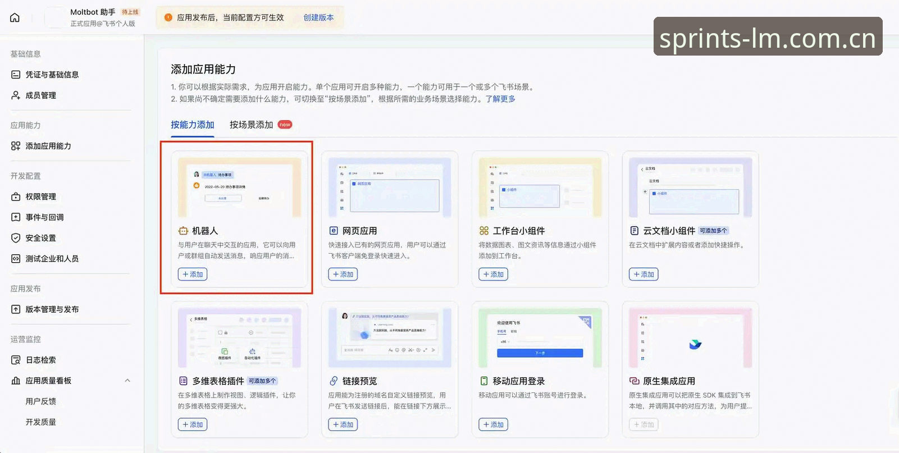Open the 移动应用登录 preview thumbnail
The height and width of the screenshot is (453, 899).
(540, 338)
